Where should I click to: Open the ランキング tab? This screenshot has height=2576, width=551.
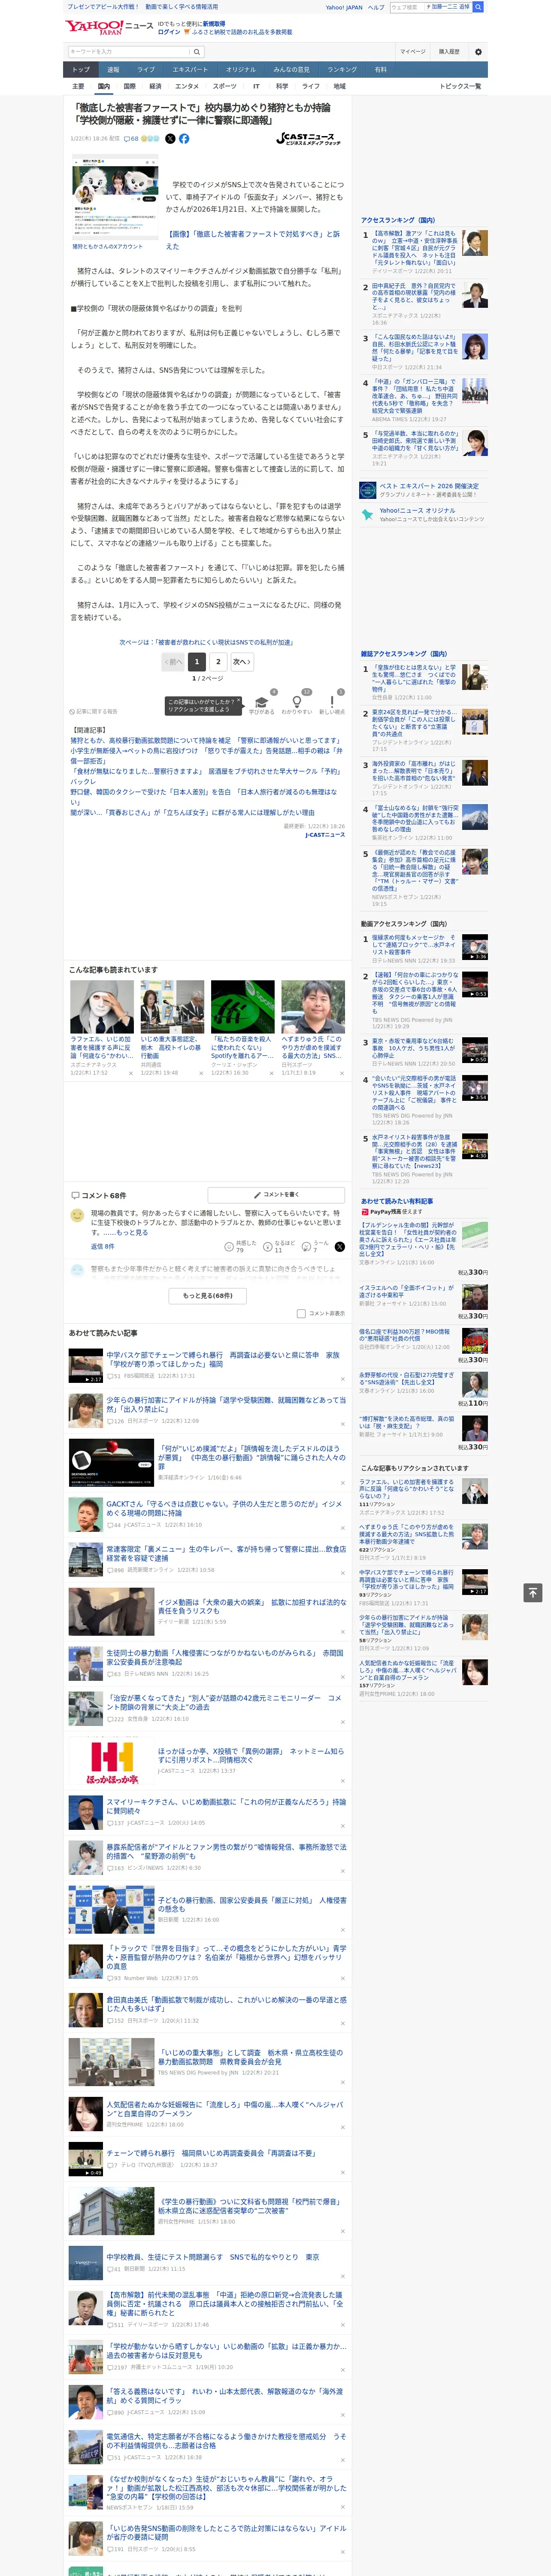click(342, 70)
